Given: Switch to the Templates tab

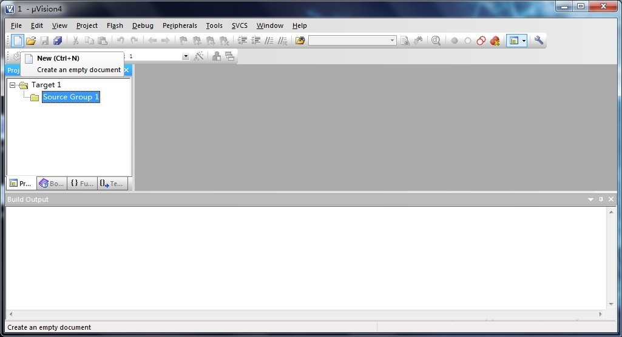Looking at the screenshot, I should pyautogui.click(x=113, y=184).
